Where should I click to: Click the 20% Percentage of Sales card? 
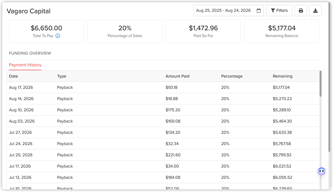pos(125,32)
